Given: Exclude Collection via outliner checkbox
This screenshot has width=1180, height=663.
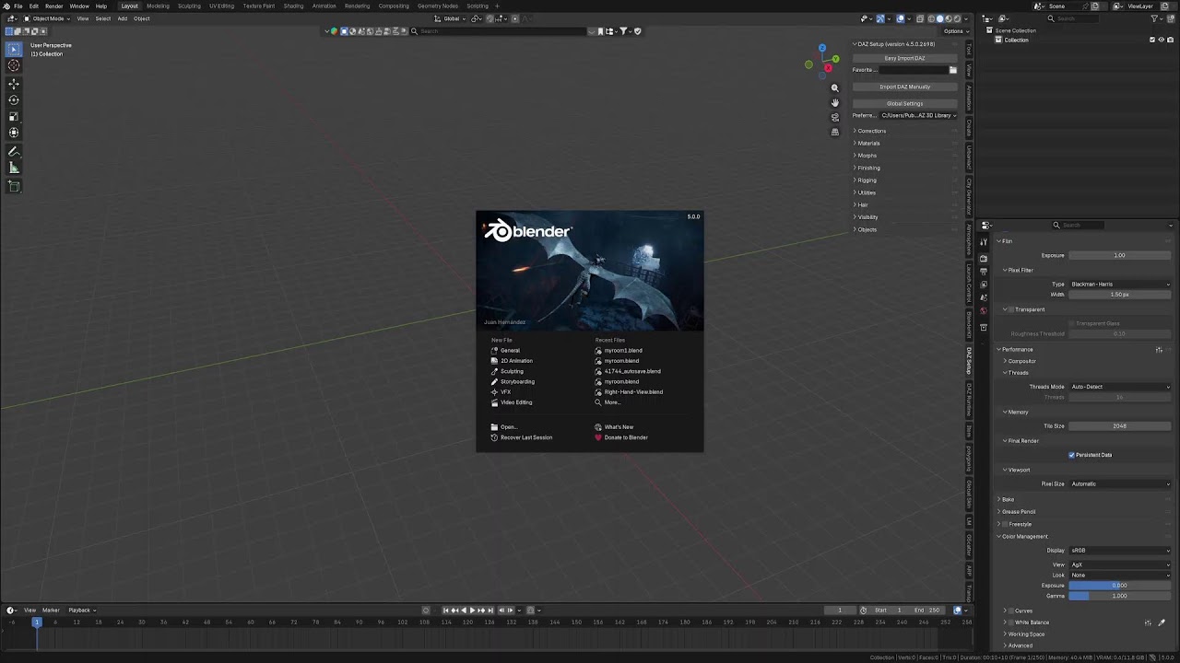Looking at the screenshot, I should coord(1152,40).
